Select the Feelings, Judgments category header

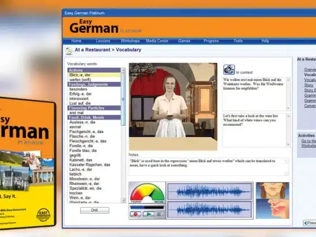tap(94, 85)
